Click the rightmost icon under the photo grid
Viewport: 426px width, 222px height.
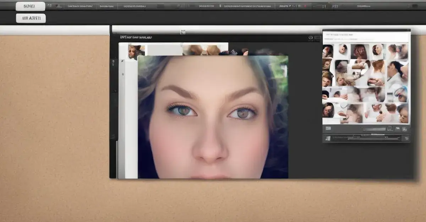(405, 129)
